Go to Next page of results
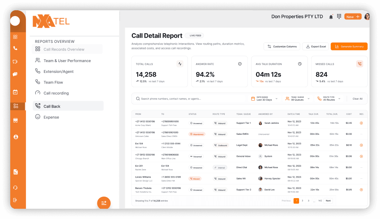 click(x=328, y=201)
